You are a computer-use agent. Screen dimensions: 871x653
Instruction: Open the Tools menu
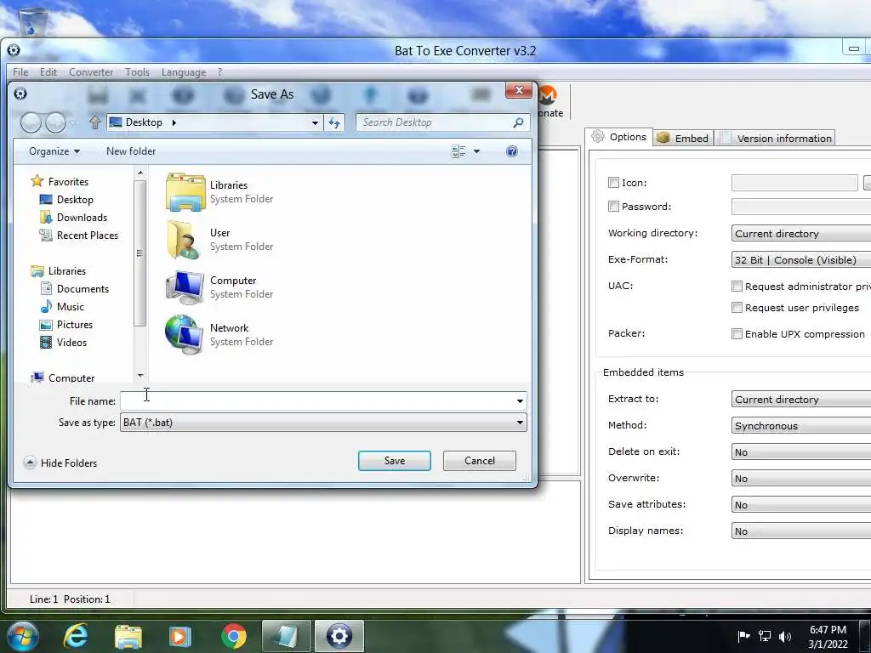pos(137,72)
